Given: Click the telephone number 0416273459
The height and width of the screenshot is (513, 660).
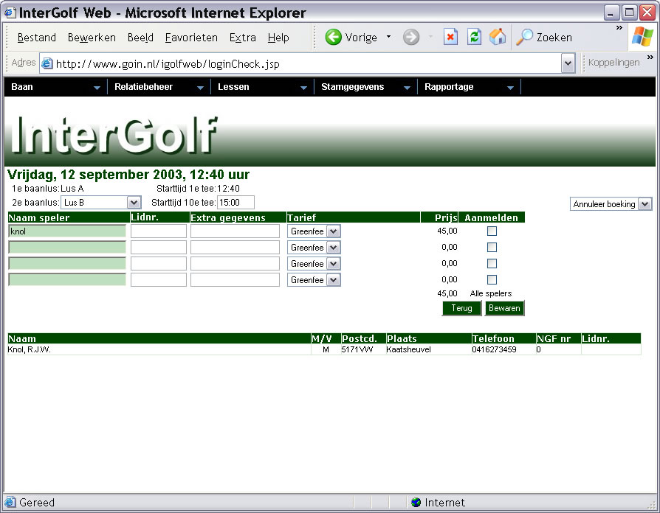Looking at the screenshot, I should (494, 349).
